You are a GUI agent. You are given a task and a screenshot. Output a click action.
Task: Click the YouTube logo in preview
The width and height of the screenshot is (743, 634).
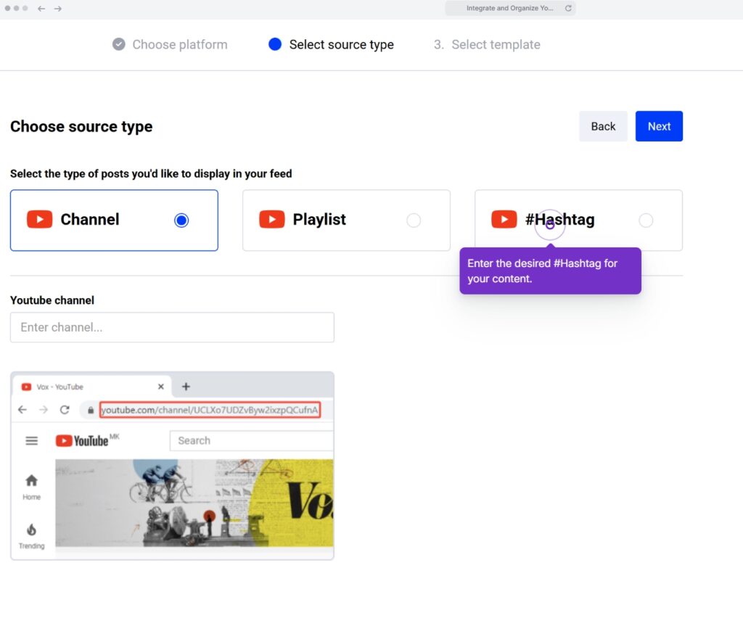click(82, 440)
